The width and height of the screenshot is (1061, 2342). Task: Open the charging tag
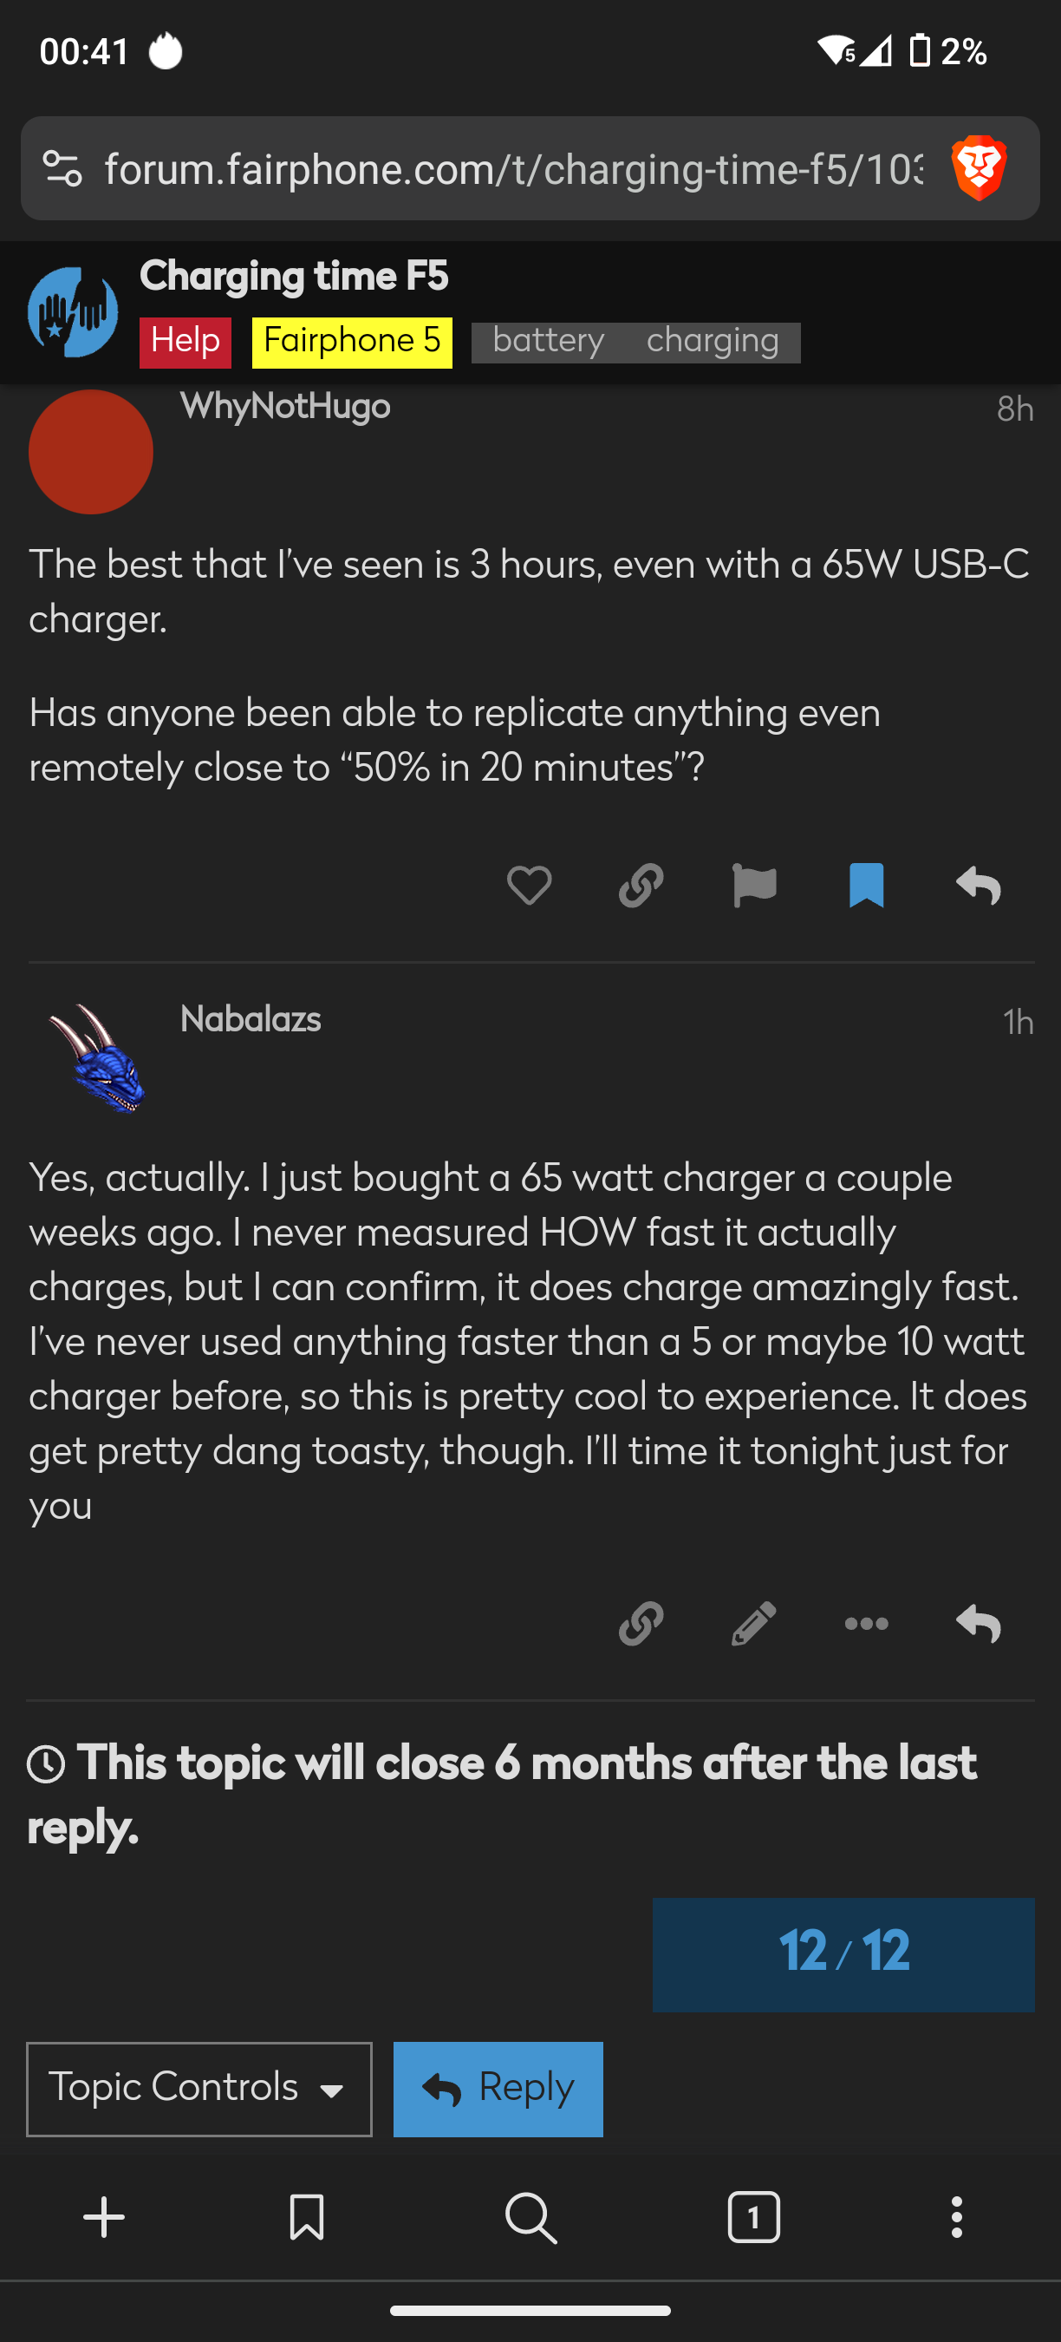(x=713, y=342)
